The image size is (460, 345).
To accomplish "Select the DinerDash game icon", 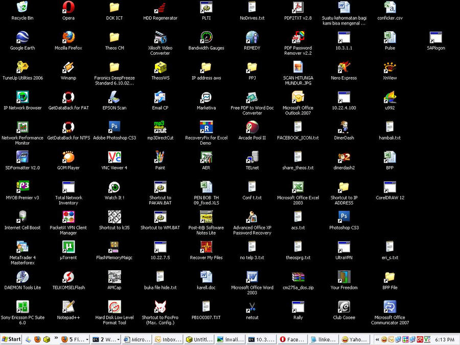I will coord(344,127).
